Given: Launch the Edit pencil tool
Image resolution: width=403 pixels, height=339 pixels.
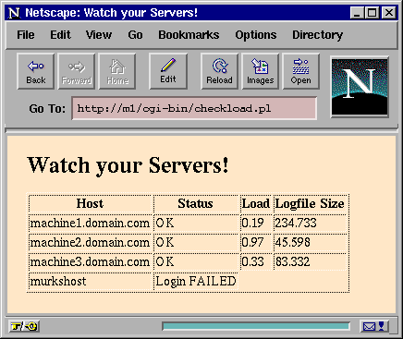Looking at the screenshot, I should pyautogui.click(x=168, y=71).
